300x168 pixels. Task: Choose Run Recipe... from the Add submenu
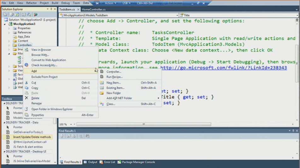coord(114,77)
